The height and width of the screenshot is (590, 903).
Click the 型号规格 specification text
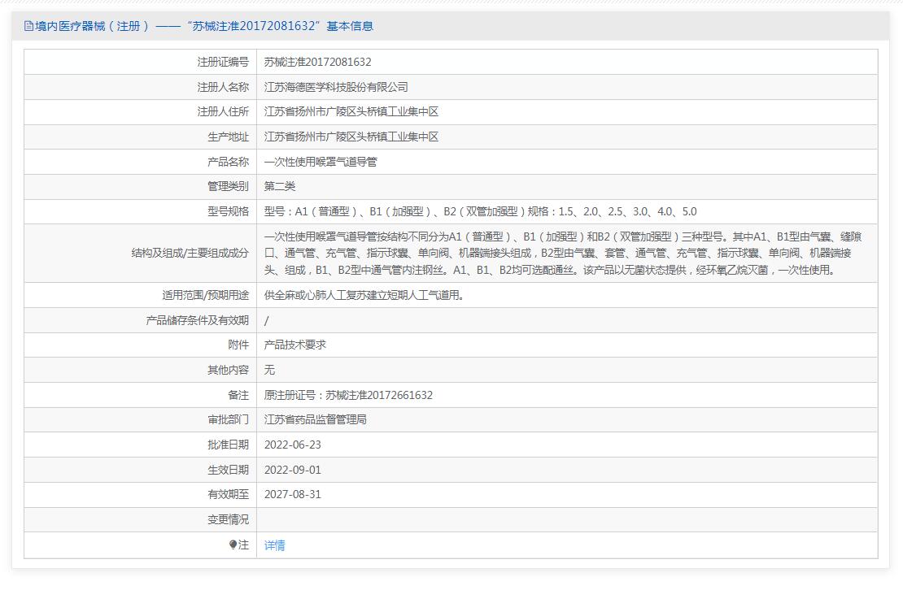[480, 211]
